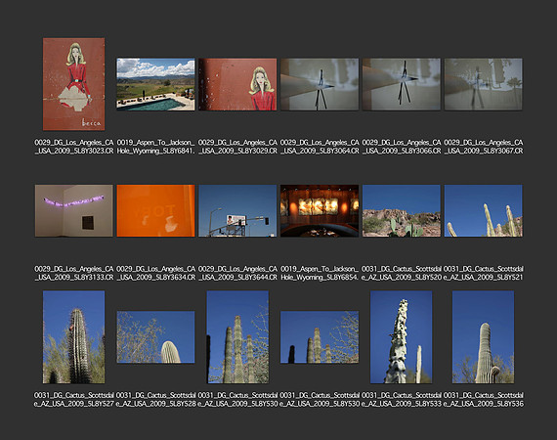Open the rocky desert hillside thumbnail
This screenshot has width=557, height=440.
tap(402, 211)
